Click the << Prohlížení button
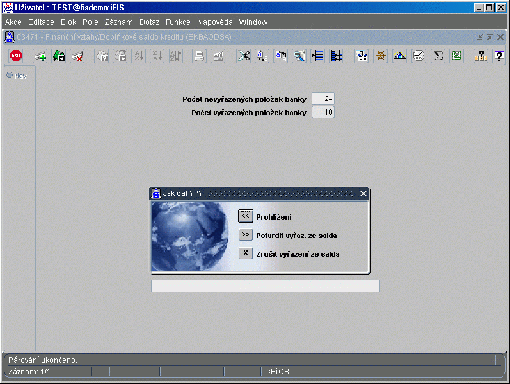 click(x=246, y=216)
